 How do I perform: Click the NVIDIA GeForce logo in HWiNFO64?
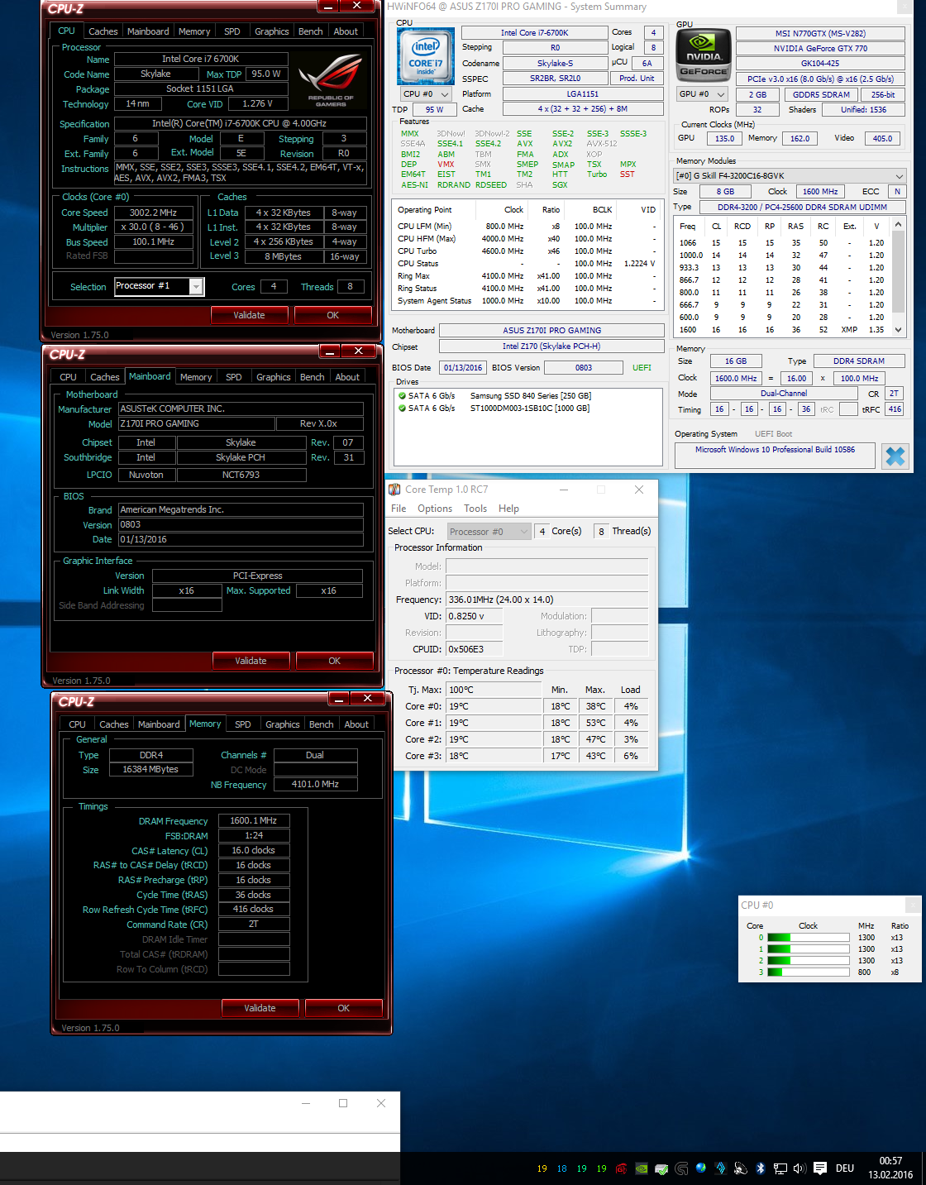[x=704, y=55]
